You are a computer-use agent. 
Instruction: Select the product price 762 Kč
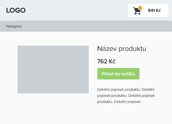coord(106,61)
